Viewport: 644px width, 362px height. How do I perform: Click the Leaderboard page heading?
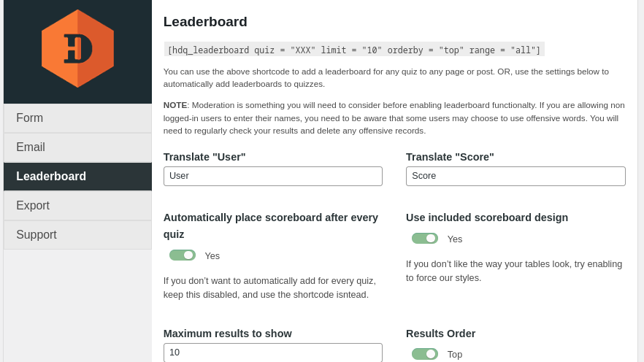(205, 22)
